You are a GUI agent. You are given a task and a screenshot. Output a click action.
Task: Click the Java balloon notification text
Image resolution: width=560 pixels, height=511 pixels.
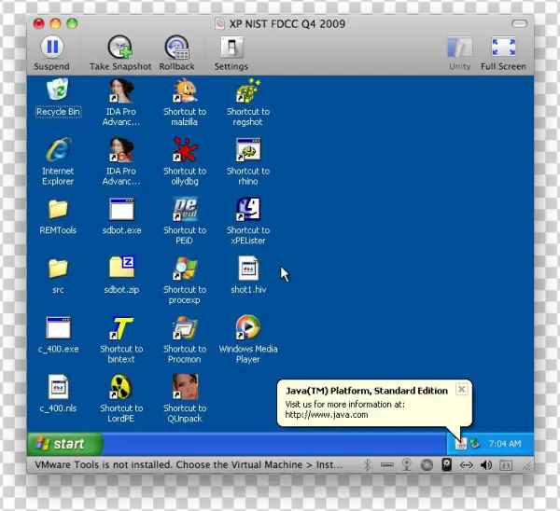pos(344,409)
